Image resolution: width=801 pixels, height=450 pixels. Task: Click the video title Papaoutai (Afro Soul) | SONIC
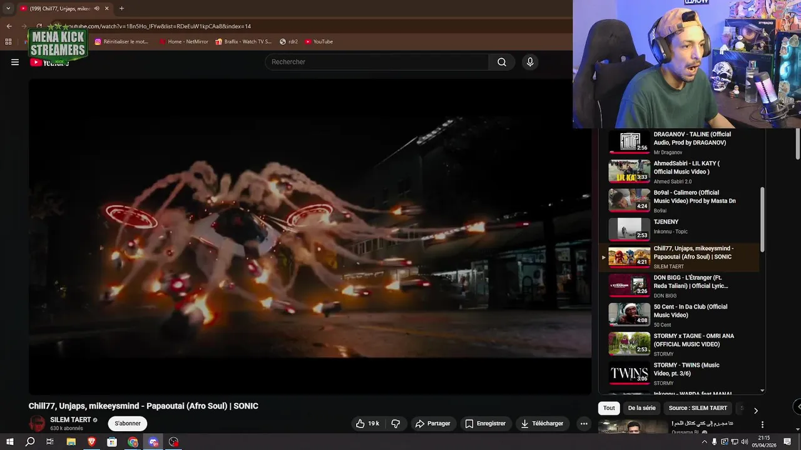(143, 406)
